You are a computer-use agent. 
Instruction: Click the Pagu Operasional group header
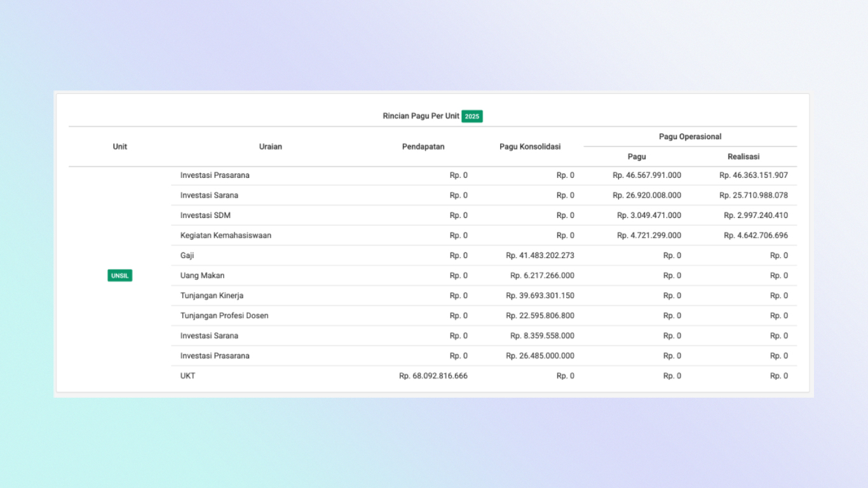(x=690, y=137)
